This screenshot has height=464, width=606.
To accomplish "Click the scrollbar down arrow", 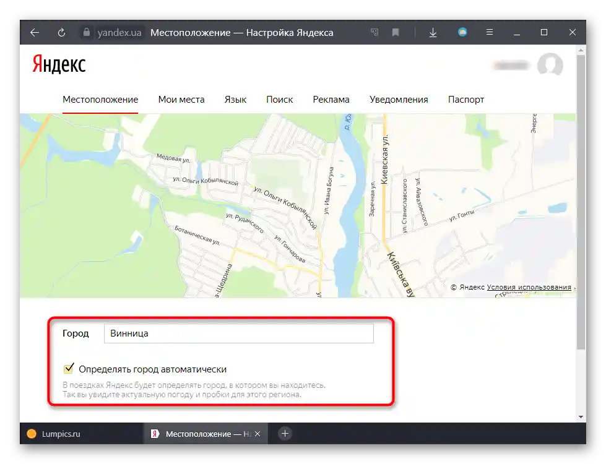I will (x=581, y=417).
